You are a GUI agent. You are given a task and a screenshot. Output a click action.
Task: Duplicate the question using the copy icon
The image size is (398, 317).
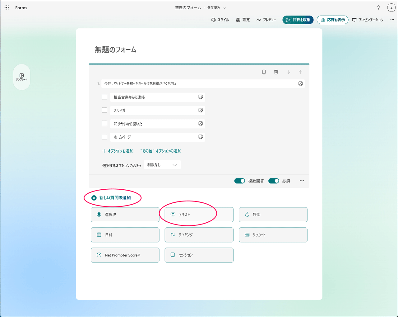coord(264,72)
